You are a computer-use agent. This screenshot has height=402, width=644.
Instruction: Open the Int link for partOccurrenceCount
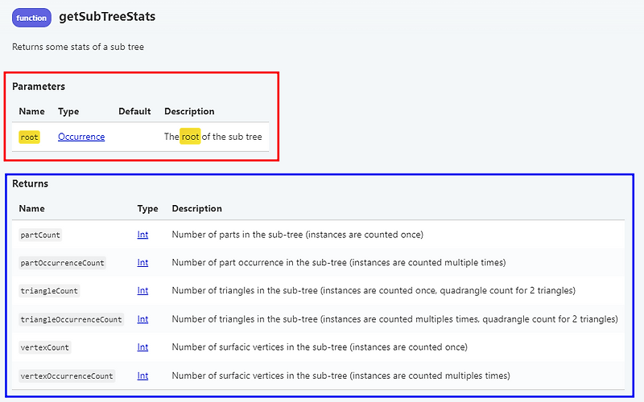pyautogui.click(x=142, y=263)
